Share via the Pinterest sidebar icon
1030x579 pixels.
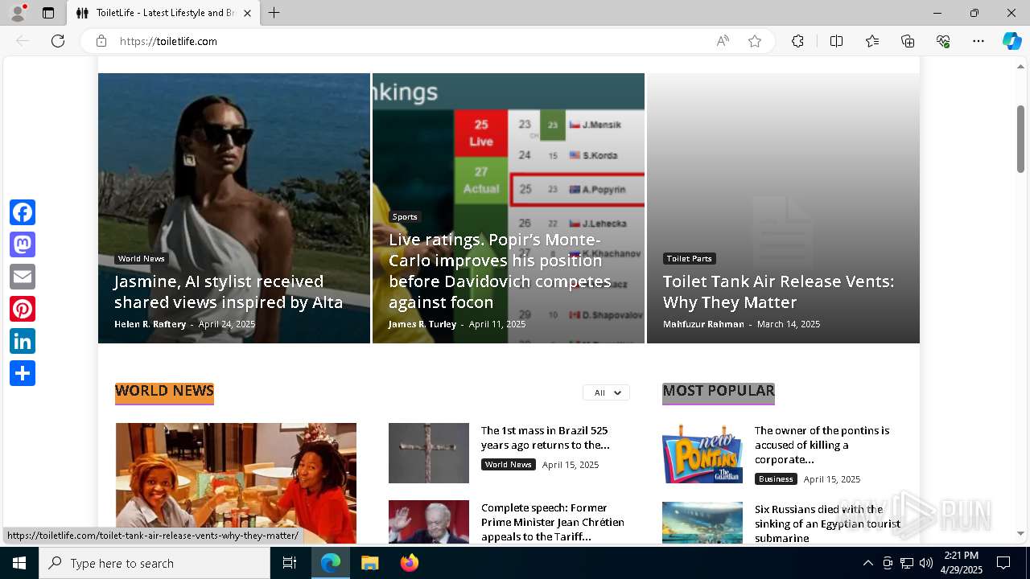(23, 309)
